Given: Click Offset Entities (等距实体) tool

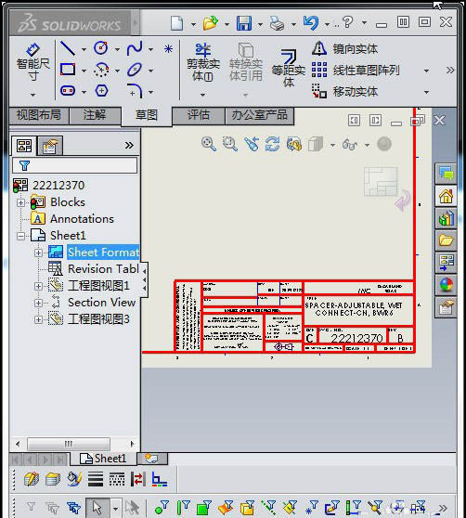Looking at the screenshot, I should coord(289,68).
